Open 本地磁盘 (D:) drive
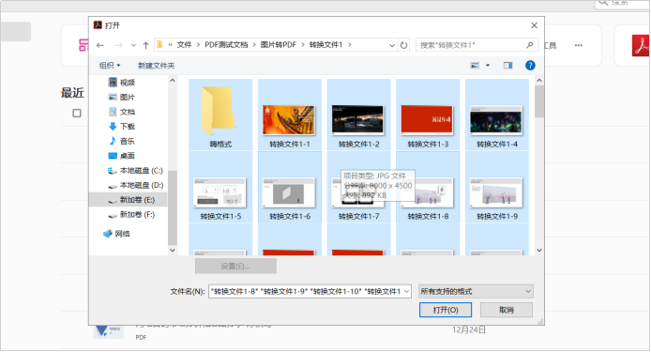Screen dimensions: 651x352 pos(135,185)
